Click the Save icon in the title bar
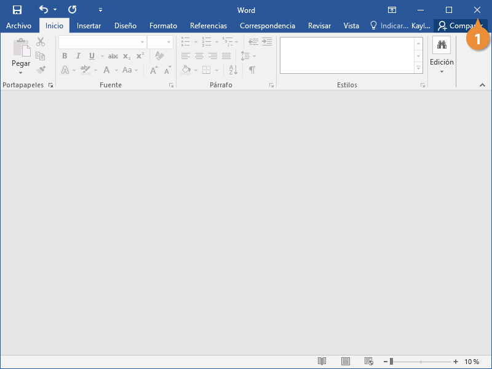Image resolution: width=492 pixels, height=369 pixels. click(17, 10)
